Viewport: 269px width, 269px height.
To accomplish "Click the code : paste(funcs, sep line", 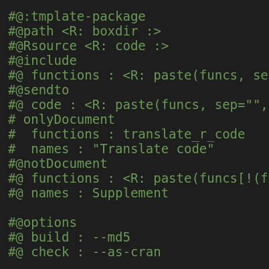I will point(139,105).
